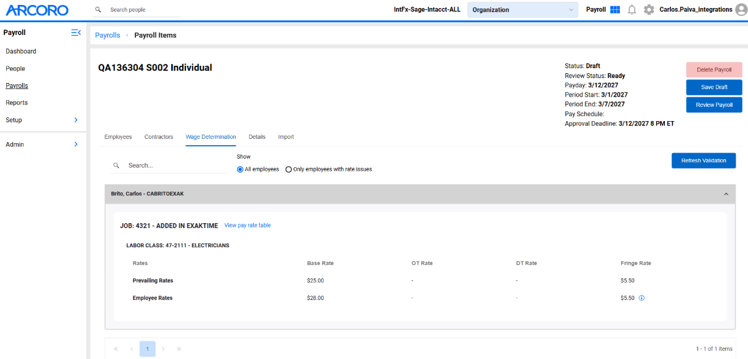The height and width of the screenshot is (359, 748).
Task: Open the Organization dropdown
Action: click(x=523, y=10)
